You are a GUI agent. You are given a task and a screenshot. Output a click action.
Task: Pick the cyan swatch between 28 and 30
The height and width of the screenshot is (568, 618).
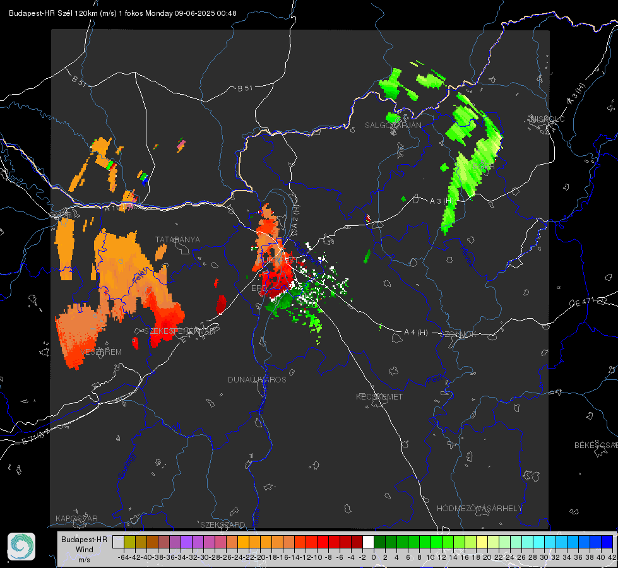(x=539, y=541)
